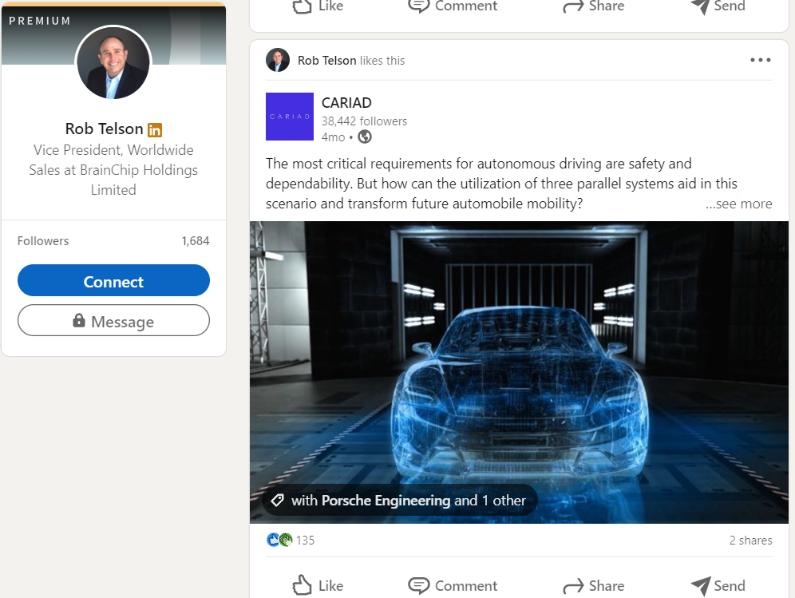Open the blue wireframe car image
The width and height of the screenshot is (795, 598).
(519, 372)
